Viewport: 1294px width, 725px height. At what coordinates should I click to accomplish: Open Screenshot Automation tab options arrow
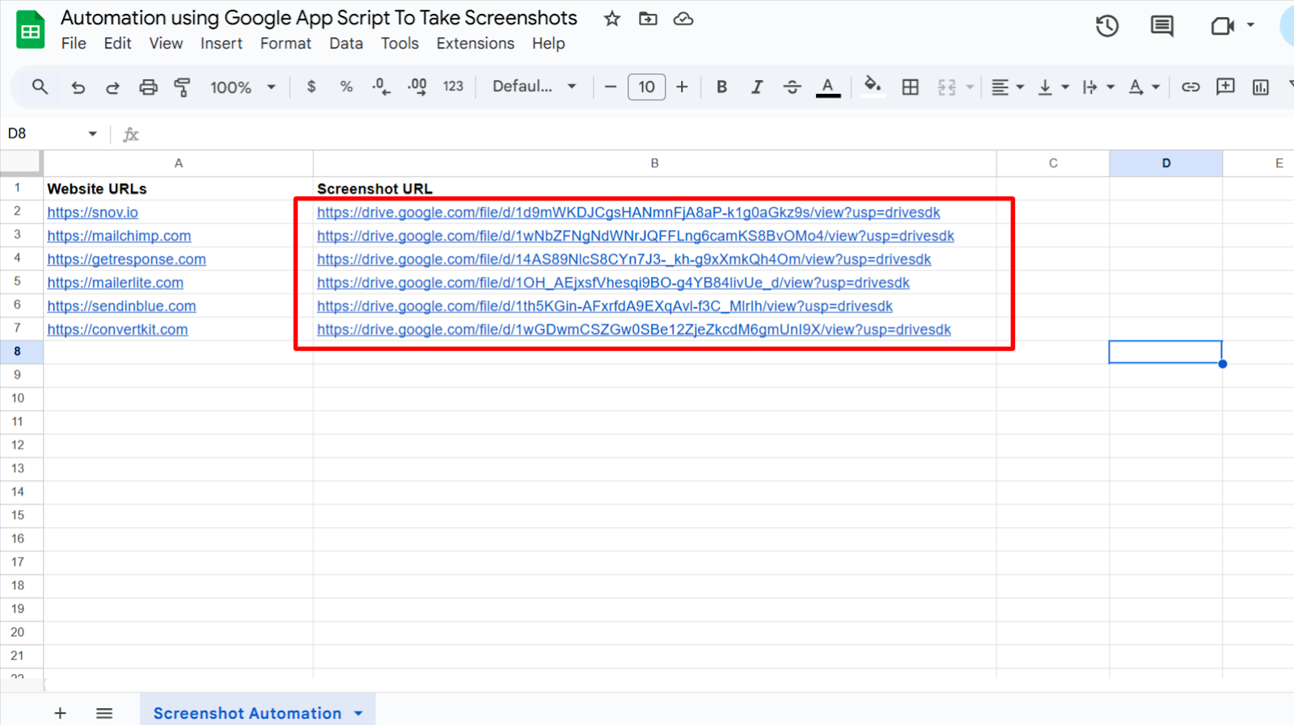pos(358,714)
